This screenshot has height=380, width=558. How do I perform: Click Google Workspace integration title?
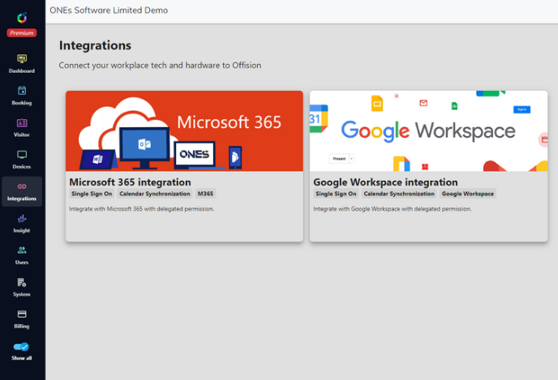[385, 182]
